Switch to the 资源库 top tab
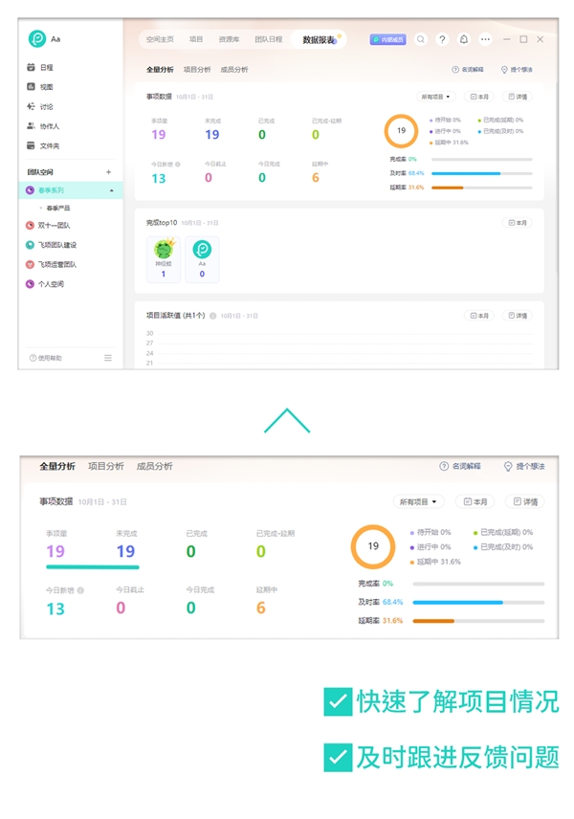 (229, 39)
